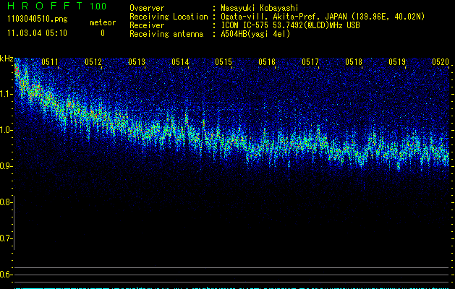Click the 0516 time marker

click(267, 62)
